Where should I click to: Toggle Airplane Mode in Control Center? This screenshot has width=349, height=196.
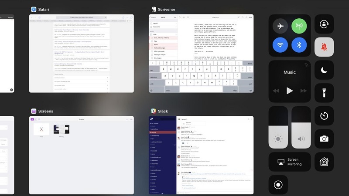point(280,26)
